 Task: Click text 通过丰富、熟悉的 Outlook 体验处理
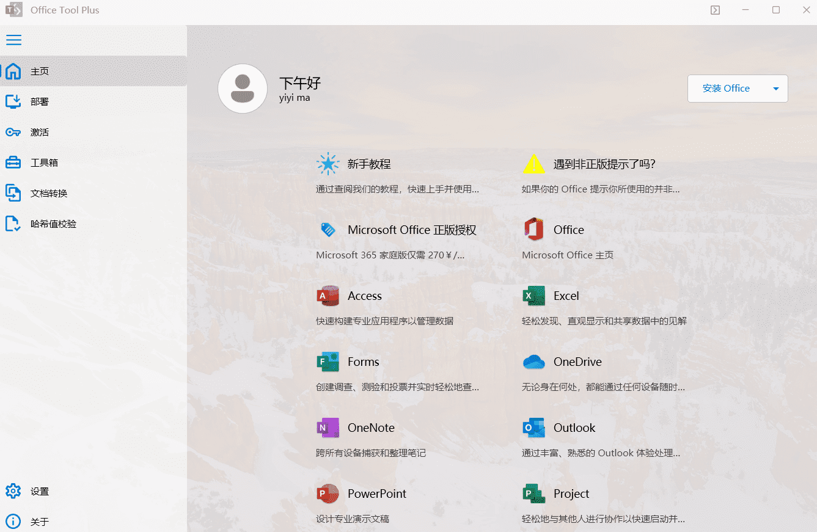click(601, 453)
